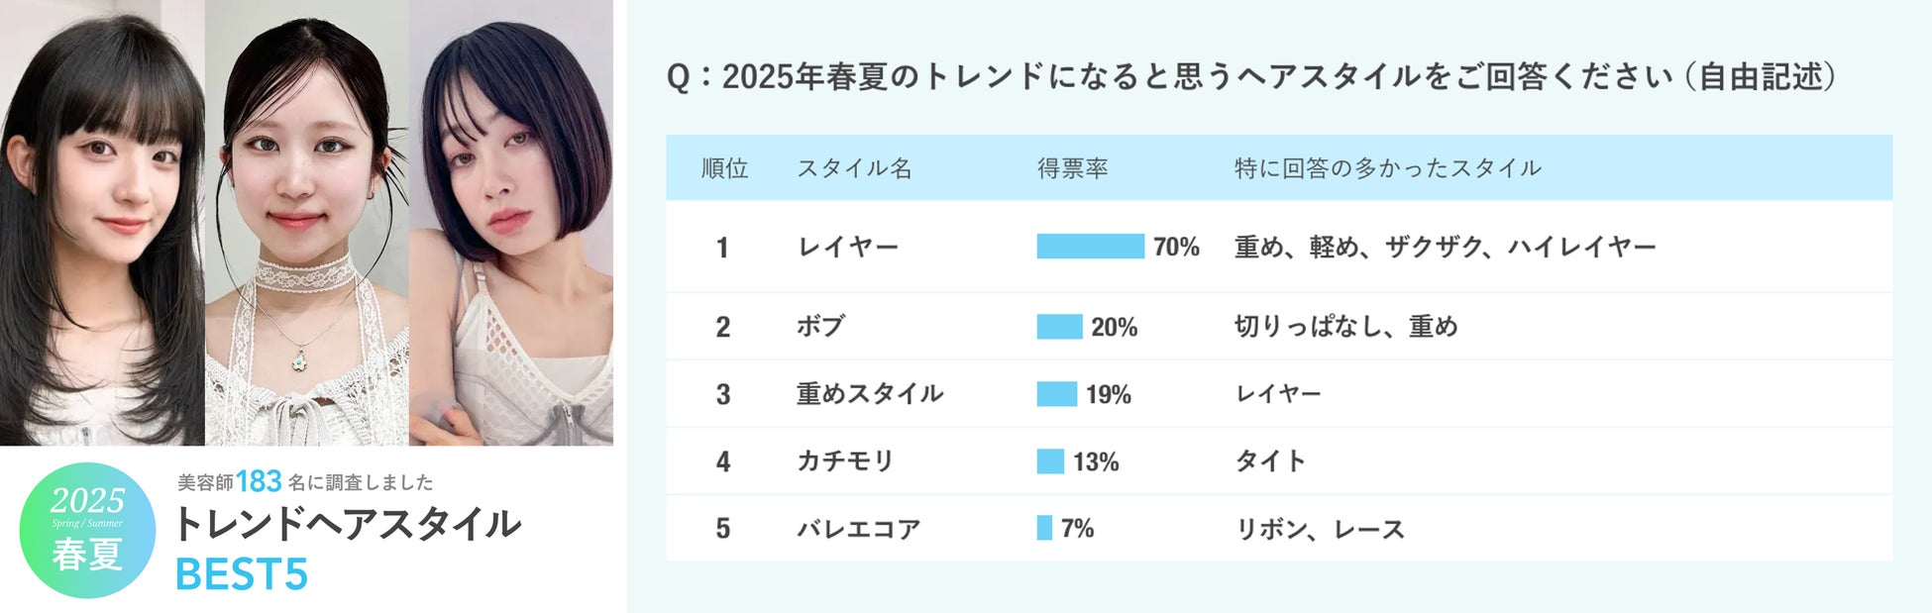The height and width of the screenshot is (613, 1932).
Task: Click the カチモリ style name
Action: tap(845, 461)
